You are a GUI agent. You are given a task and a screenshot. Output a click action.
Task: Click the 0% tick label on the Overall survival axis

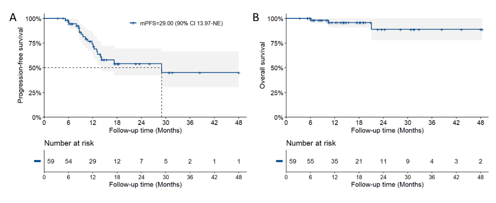(x=278, y=117)
